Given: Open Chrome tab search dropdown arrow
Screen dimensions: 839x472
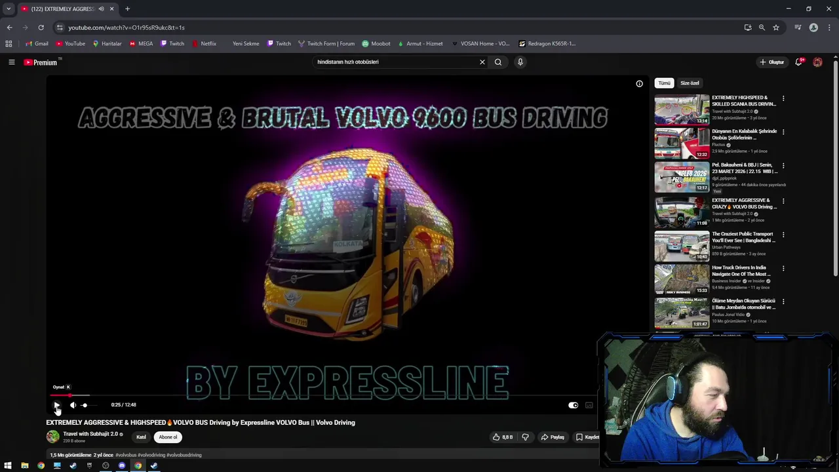Looking at the screenshot, I should 9,9.
